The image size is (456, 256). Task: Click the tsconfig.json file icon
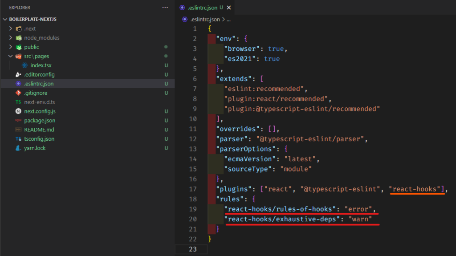tap(18, 139)
